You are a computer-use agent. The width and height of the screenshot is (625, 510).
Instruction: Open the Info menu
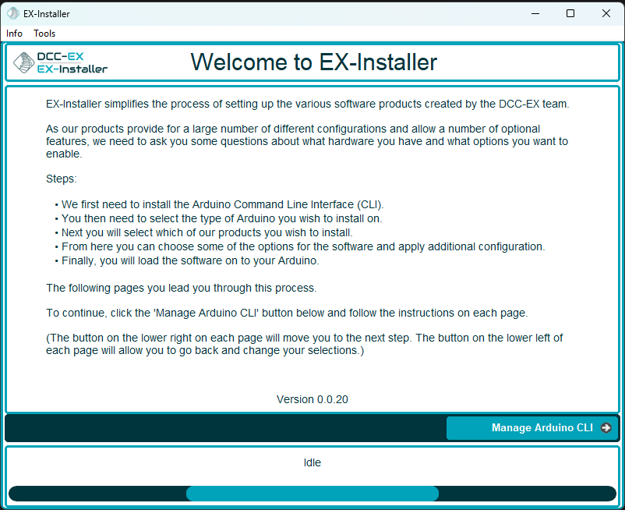click(14, 34)
